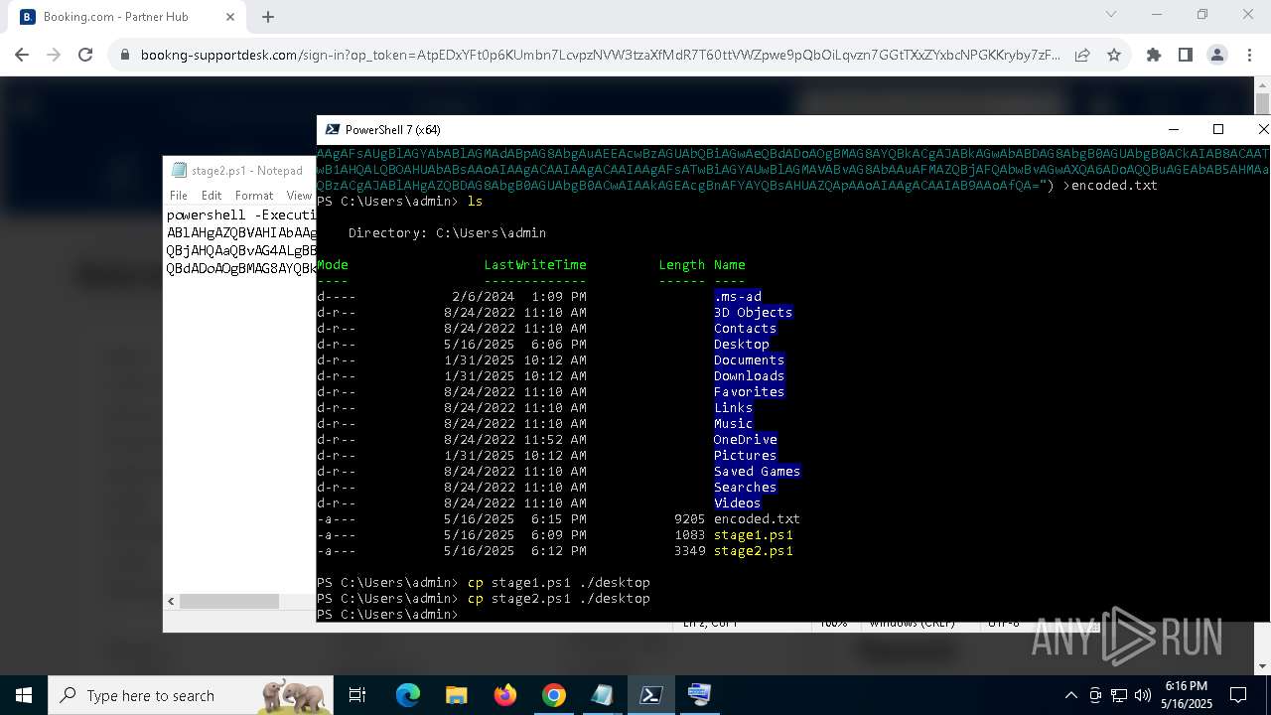
Task: Reload the Booking.com page
Action: click(85, 56)
